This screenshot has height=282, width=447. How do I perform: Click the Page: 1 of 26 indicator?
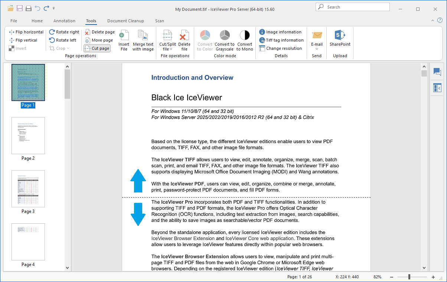[x=300, y=277]
